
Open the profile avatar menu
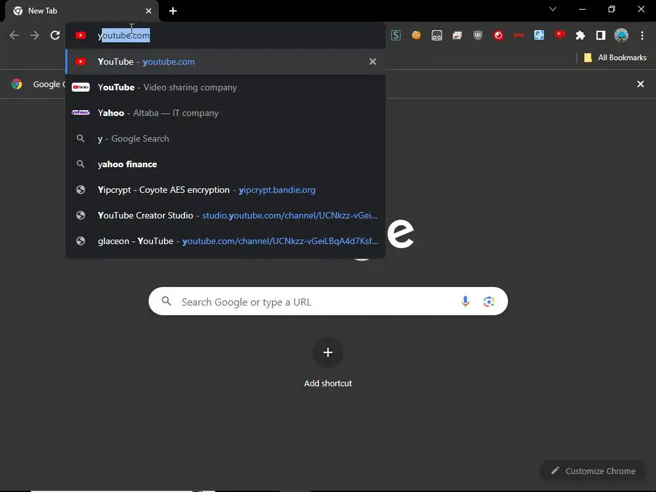(621, 36)
